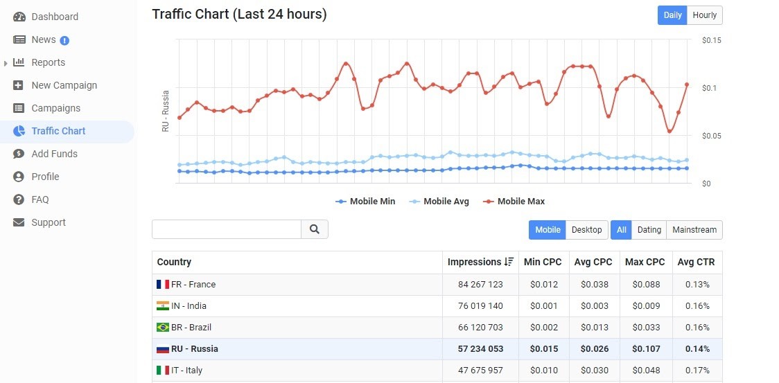This screenshot has width=779, height=383.
Task: Expand the Reports submenu arrow
Action: point(6,63)
